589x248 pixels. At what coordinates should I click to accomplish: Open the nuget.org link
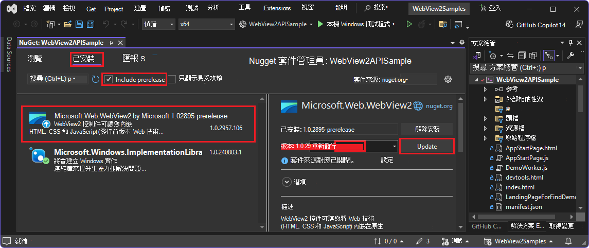point(439,107)
